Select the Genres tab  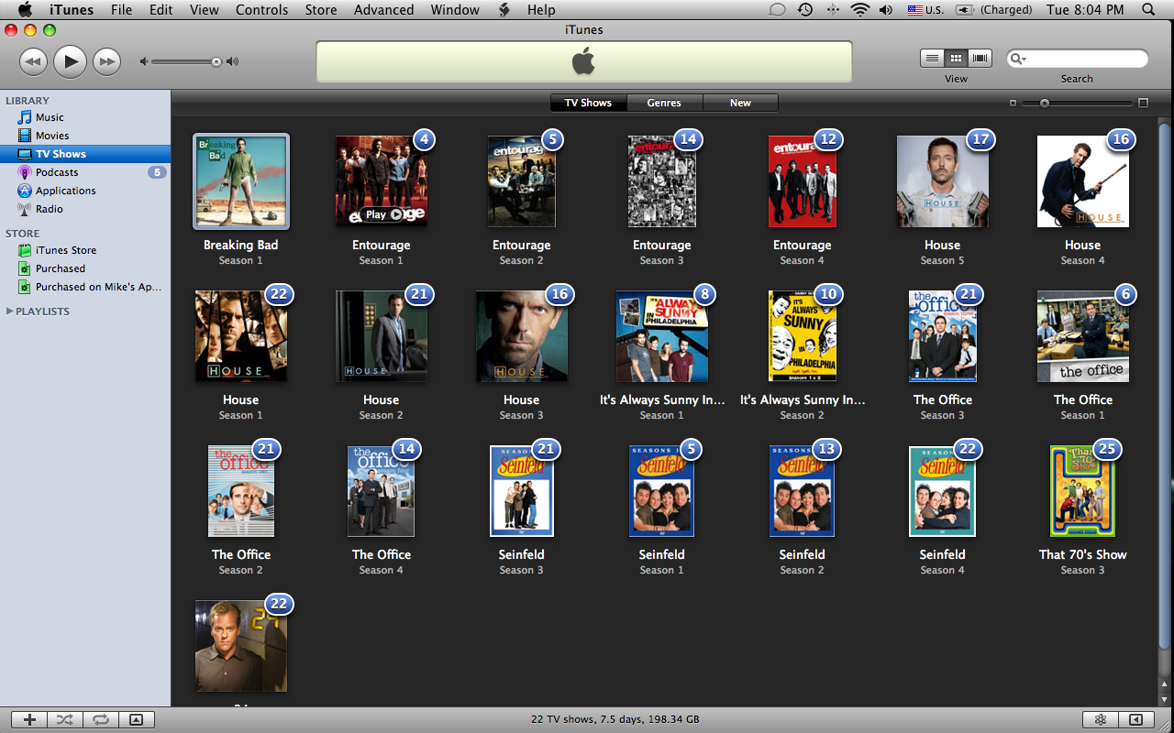coord(664,103)
